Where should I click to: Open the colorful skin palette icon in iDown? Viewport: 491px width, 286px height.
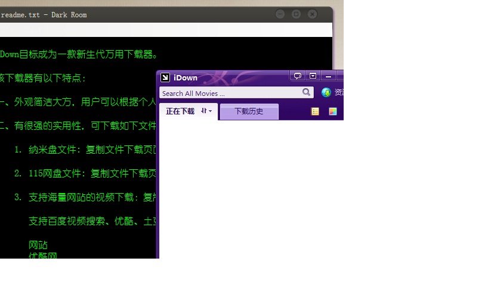click(332, 111)
